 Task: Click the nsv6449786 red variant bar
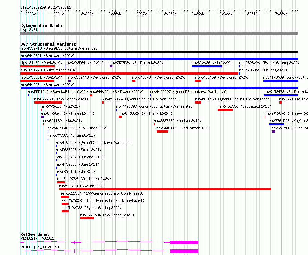pyautogui.click(x=61, y=182)
